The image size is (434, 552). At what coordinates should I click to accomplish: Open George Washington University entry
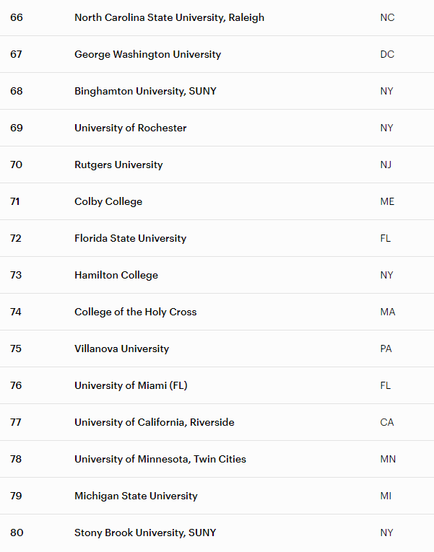[147, 55]
